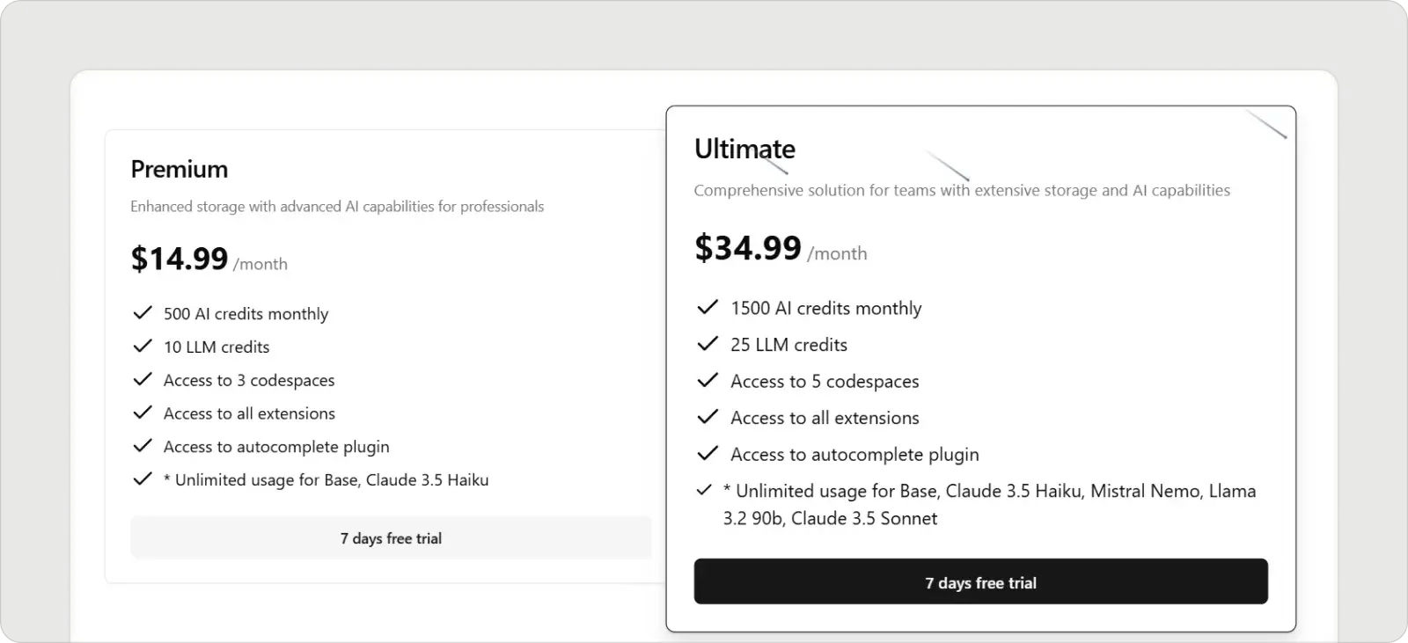Click the Premium plan description text
This screenshot has height=643, width=1408.
click(337, 207)
